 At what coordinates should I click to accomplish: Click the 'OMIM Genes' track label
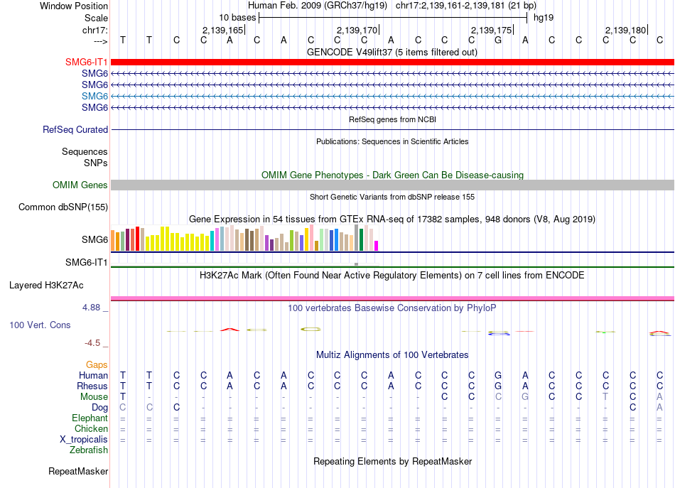[80, 185]
